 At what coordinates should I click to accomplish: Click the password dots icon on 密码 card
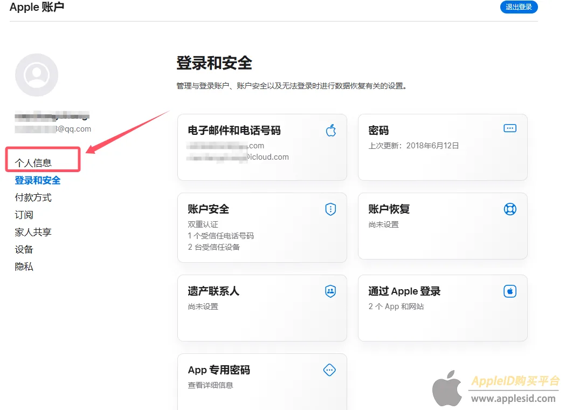(x=510, y=128)
